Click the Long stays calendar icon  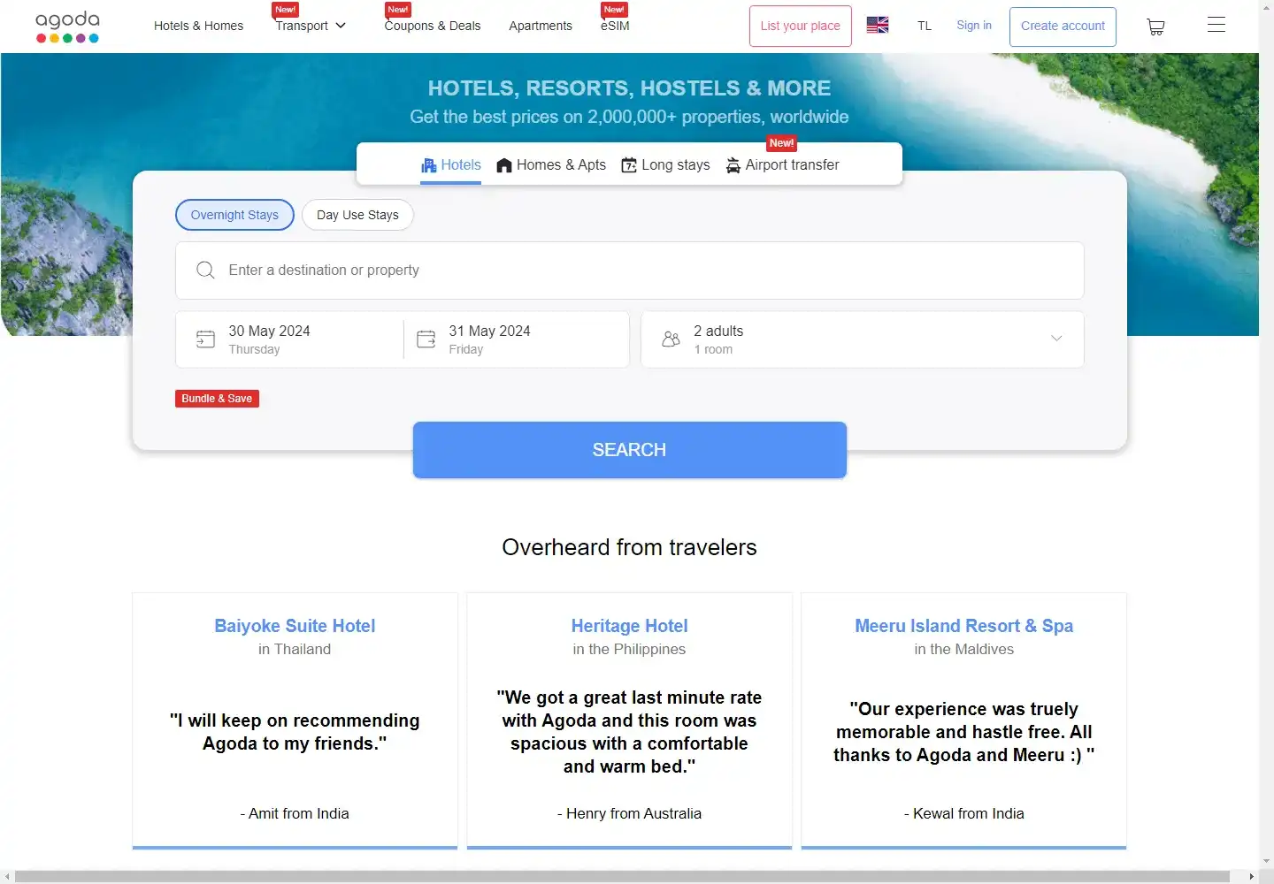629,165
